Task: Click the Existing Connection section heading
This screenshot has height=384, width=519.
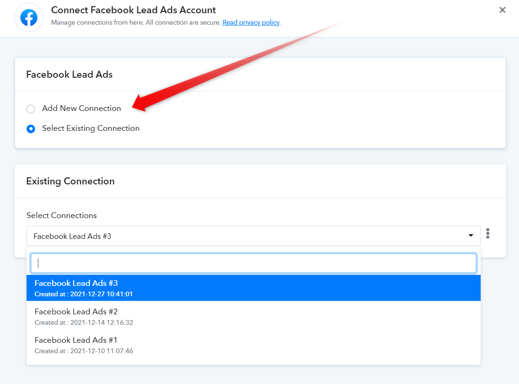Action: [70, 181]
